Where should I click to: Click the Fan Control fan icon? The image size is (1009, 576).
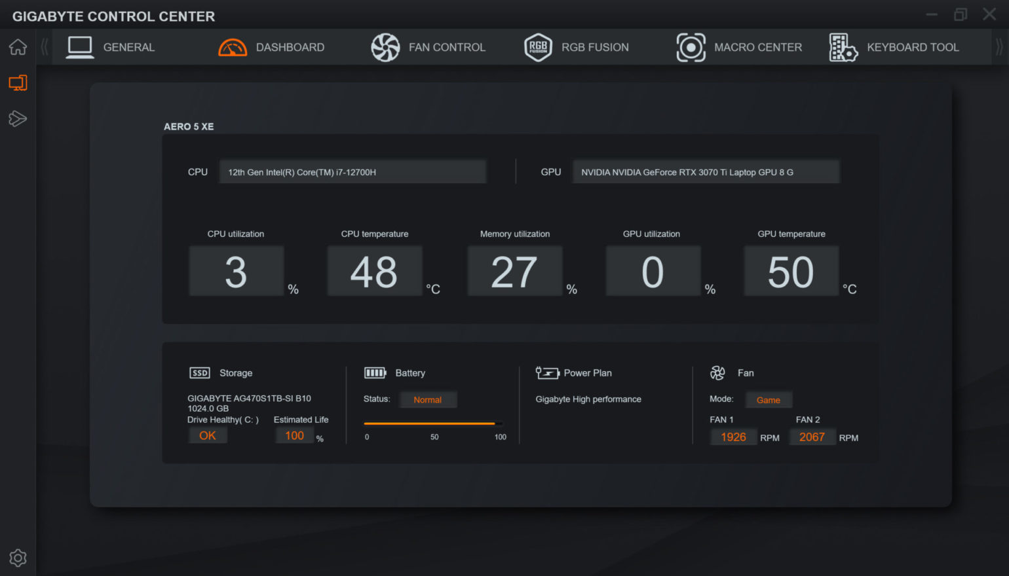(x=385, y=48)
